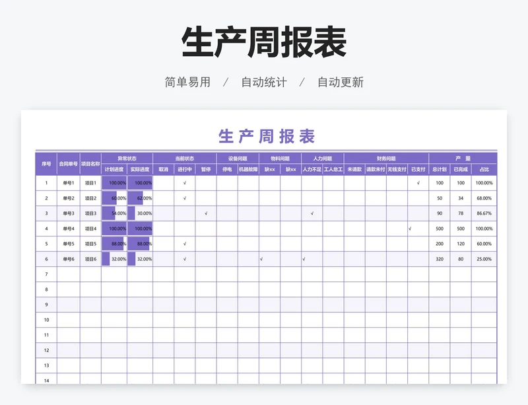The width and height of the screenshot is (528, 405).
Task: Select the 设备问题 group header
Action: pos(238,158)
